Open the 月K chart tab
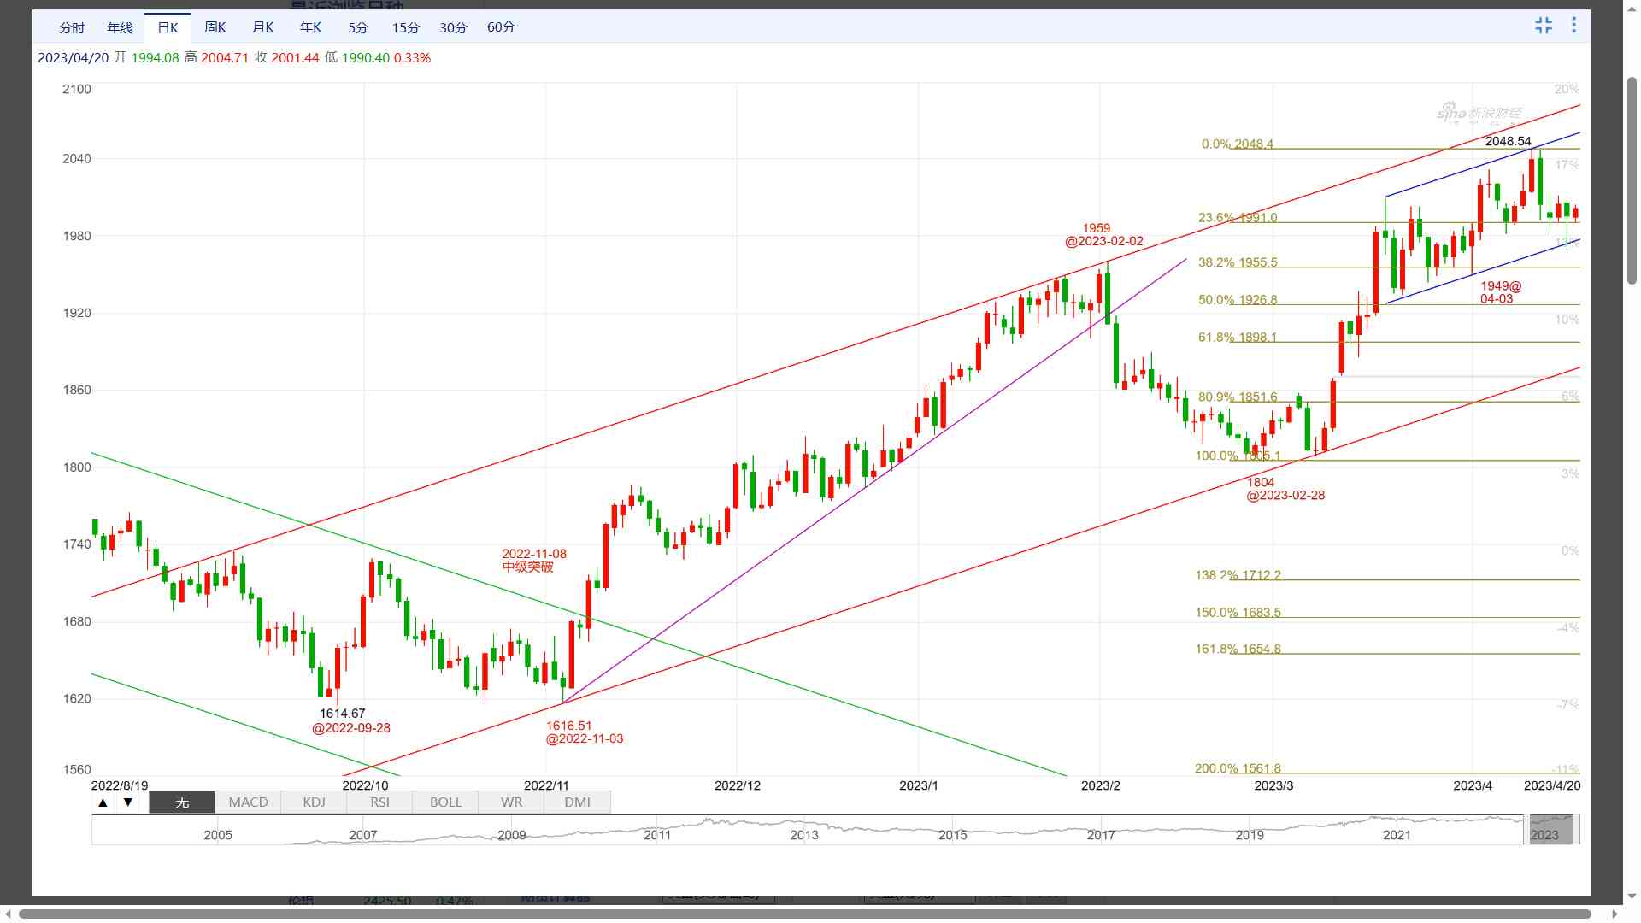The height and width of the screenshot is (923, 1641). pyautogui.click(x=263, y=27)
